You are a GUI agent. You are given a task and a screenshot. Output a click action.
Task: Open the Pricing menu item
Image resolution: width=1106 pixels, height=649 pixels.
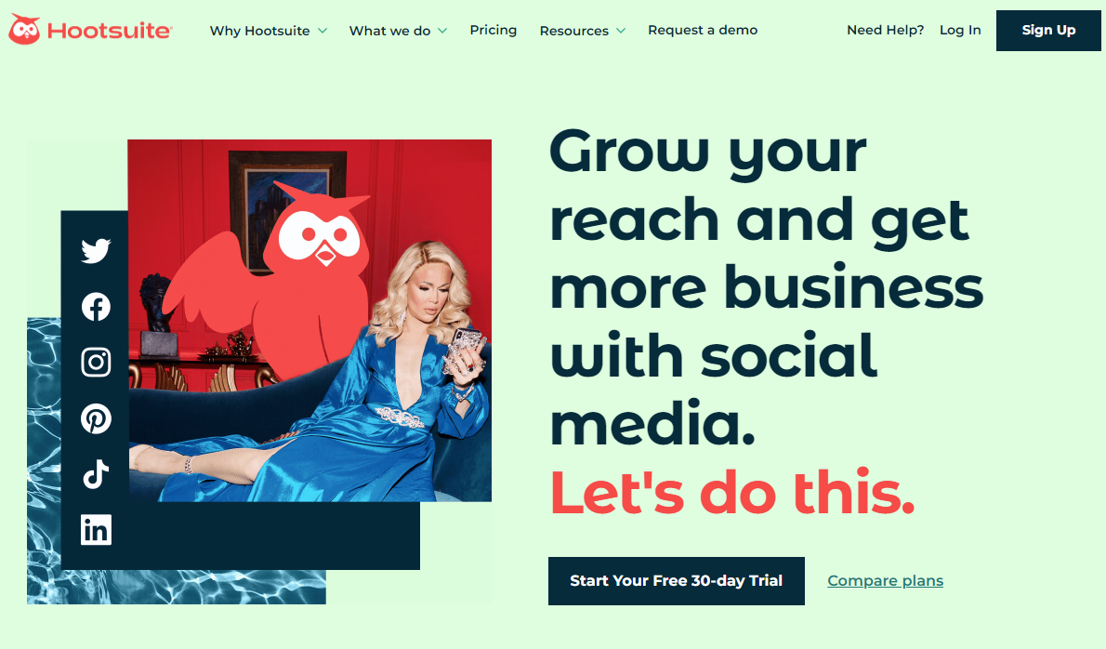click(x=493, y=31)
